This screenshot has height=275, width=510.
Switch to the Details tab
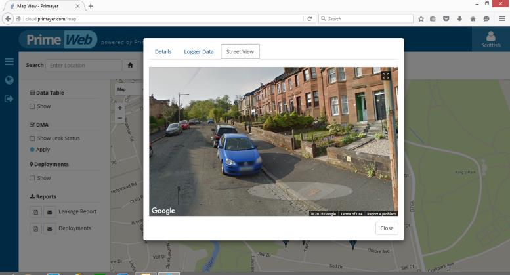pyautogui.click(x=163, y=51)
